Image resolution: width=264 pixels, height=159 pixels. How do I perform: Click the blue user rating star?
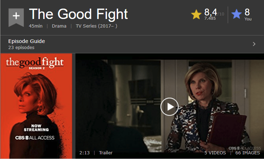(x=237, y=14)
